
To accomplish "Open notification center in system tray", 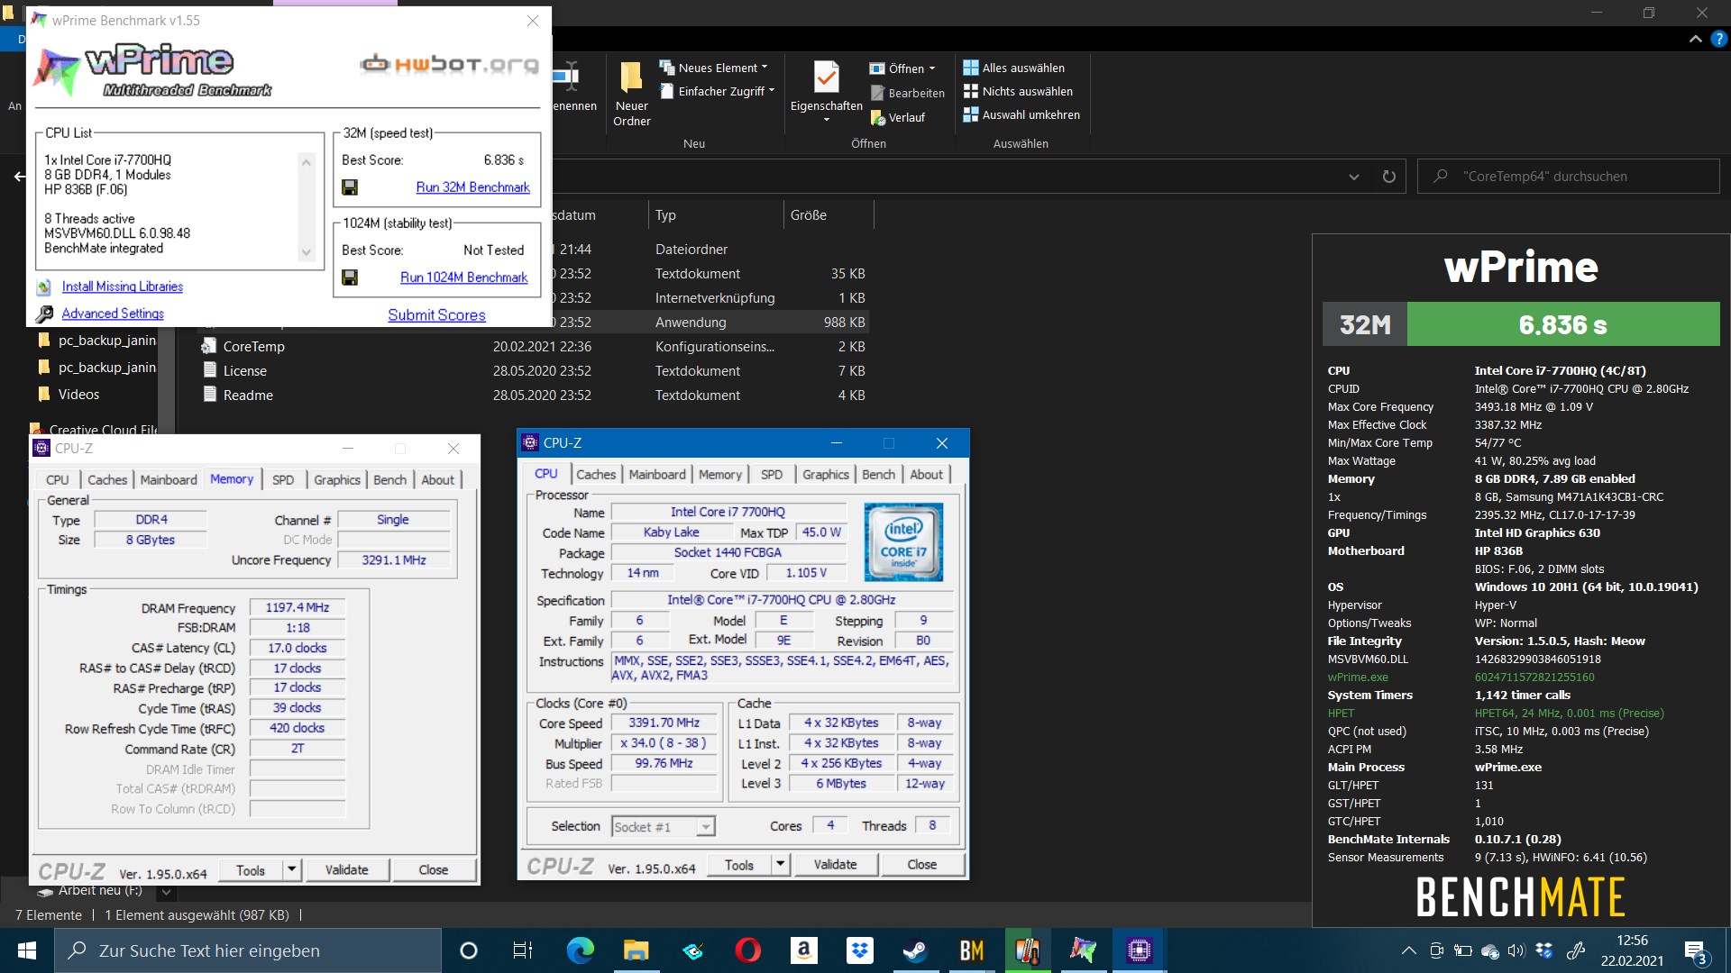I will click(1696, 950).
